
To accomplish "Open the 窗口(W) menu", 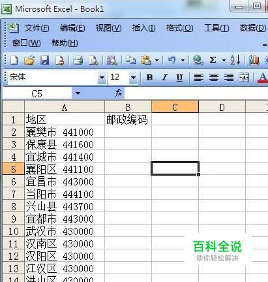I will pyautogui.click(x=26, y=43).
